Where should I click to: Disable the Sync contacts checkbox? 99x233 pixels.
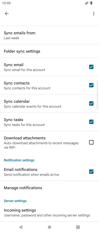[x=91, y=85]
